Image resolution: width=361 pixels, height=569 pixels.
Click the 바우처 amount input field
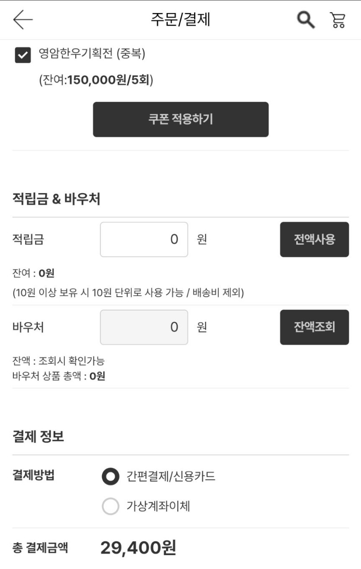click(144, 327)
